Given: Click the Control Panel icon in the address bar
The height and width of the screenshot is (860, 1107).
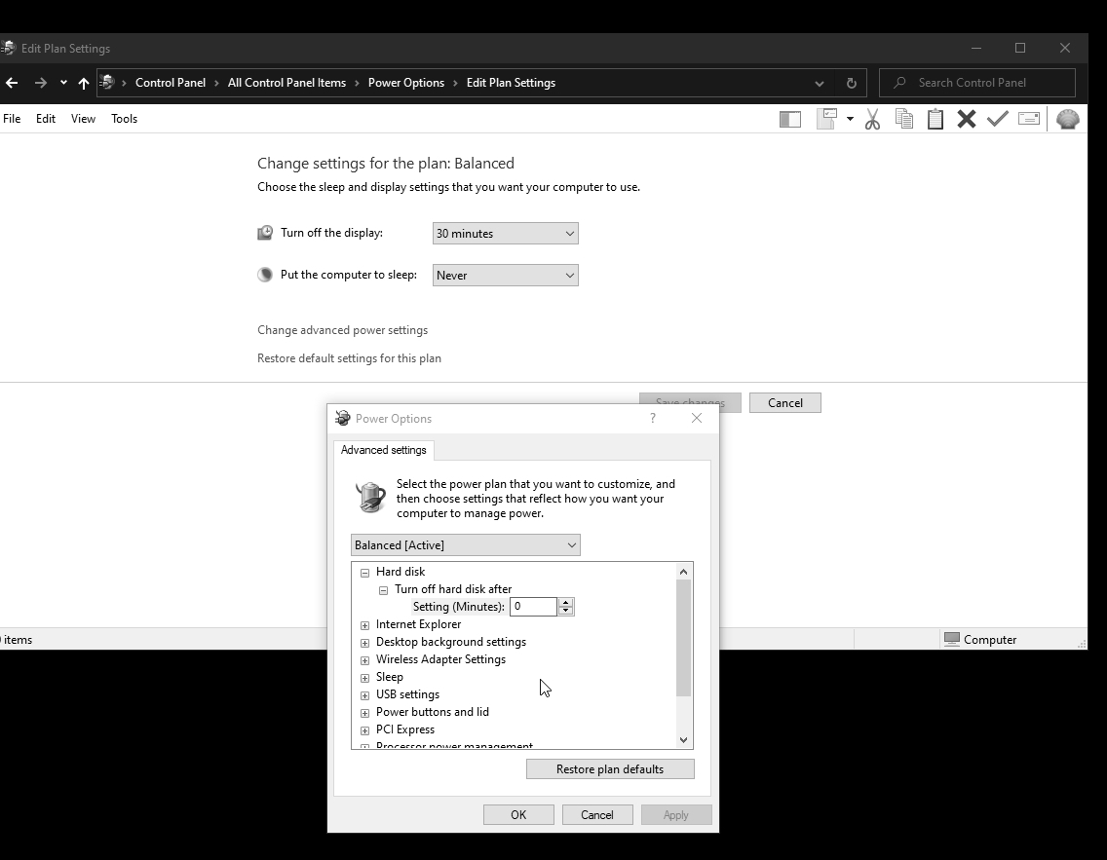Looking at the screenshot, I should (x=107, y=82).
